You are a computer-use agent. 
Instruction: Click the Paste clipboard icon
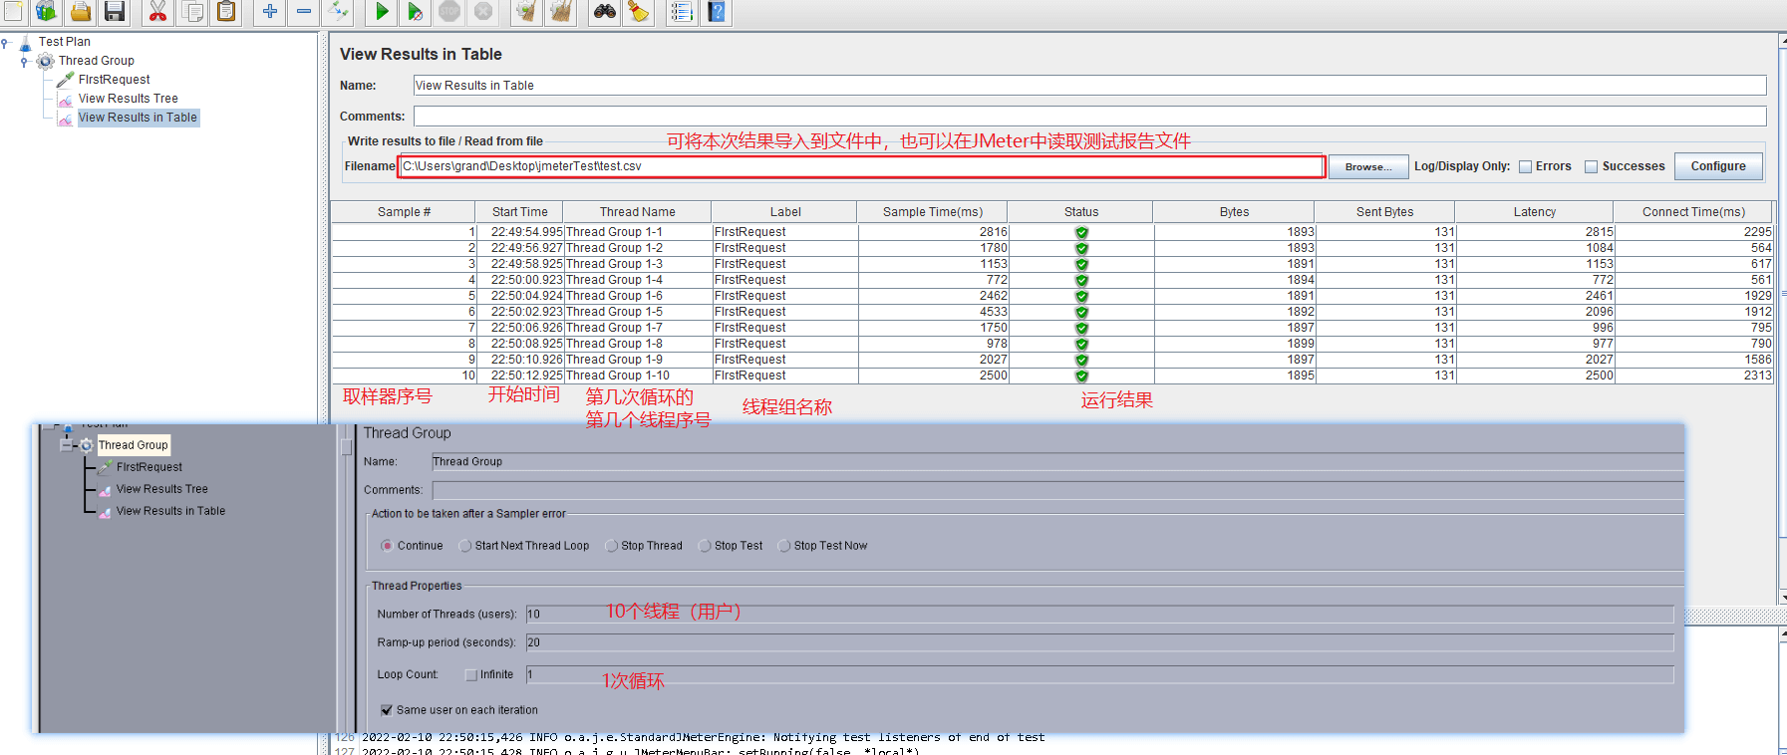tap(227, 11)
